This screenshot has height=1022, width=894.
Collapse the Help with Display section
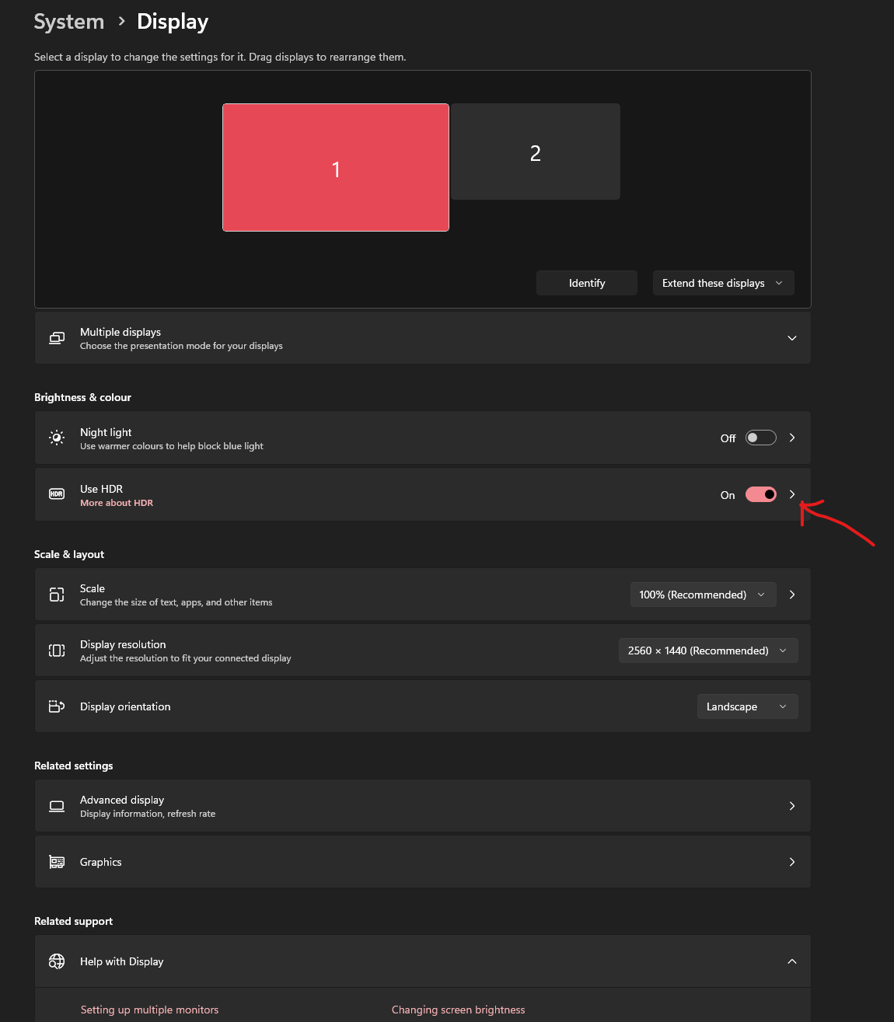click(x=791, y=961)
